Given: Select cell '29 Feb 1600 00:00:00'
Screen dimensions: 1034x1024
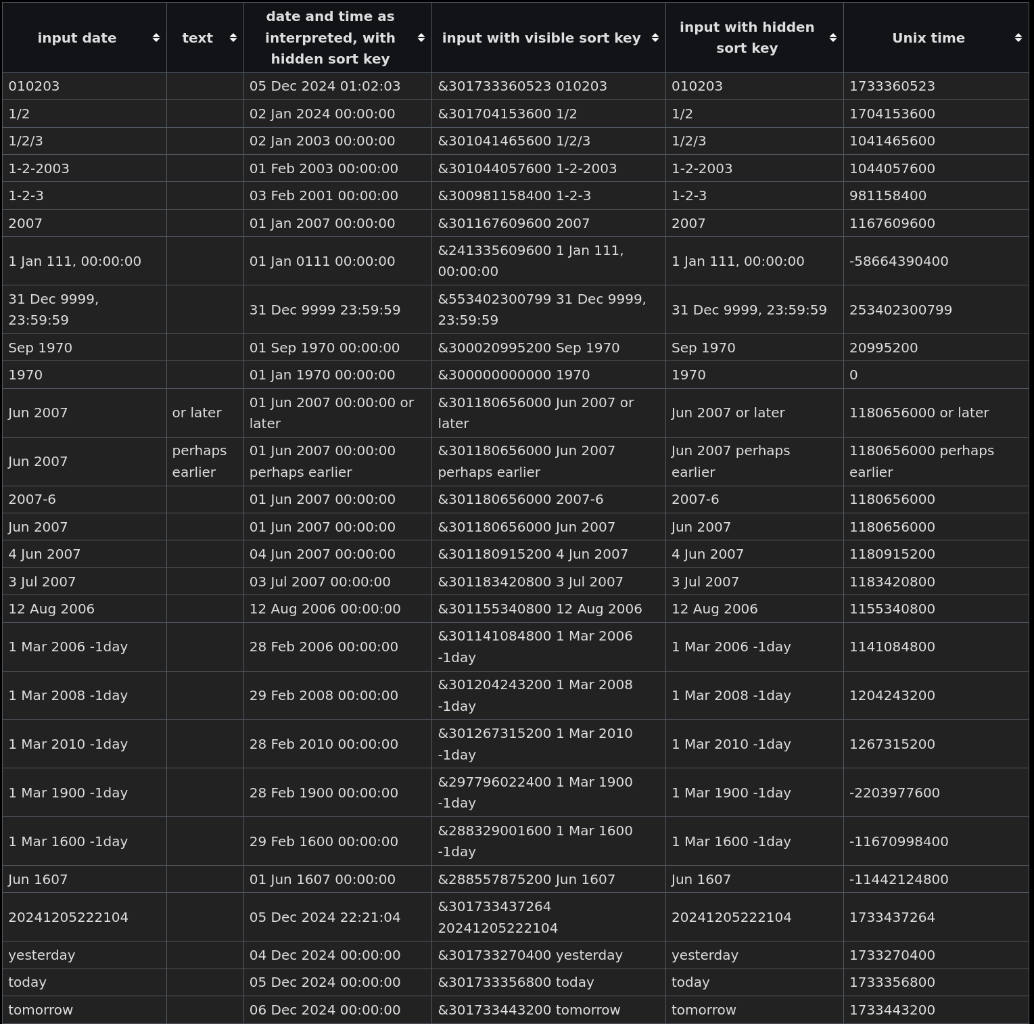Looking at the screenshot, I should click(x=337, y=841).
